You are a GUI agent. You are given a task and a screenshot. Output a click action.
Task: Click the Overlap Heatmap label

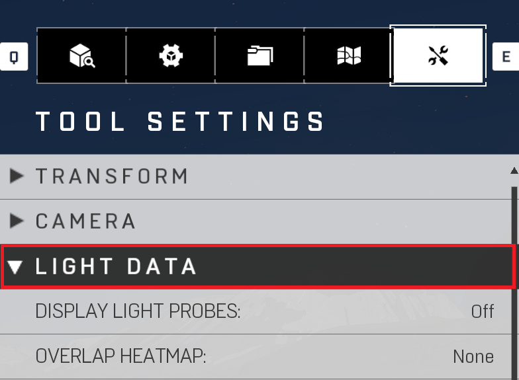(120, 357)
